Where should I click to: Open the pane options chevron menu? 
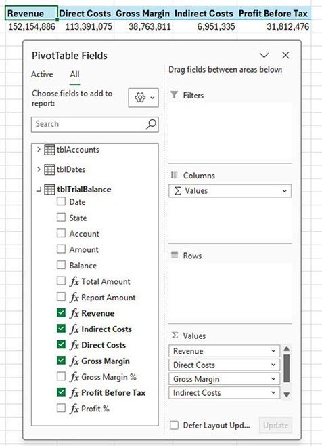click(x=264, y=55)
